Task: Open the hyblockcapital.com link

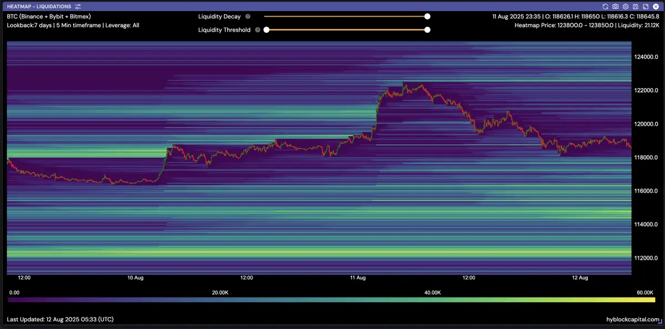Action: tap(633, 320)
